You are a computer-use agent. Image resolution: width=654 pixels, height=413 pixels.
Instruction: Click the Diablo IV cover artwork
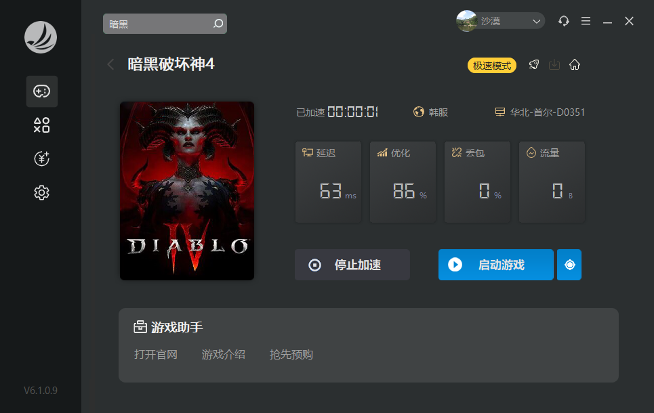[x=187, y=191]
